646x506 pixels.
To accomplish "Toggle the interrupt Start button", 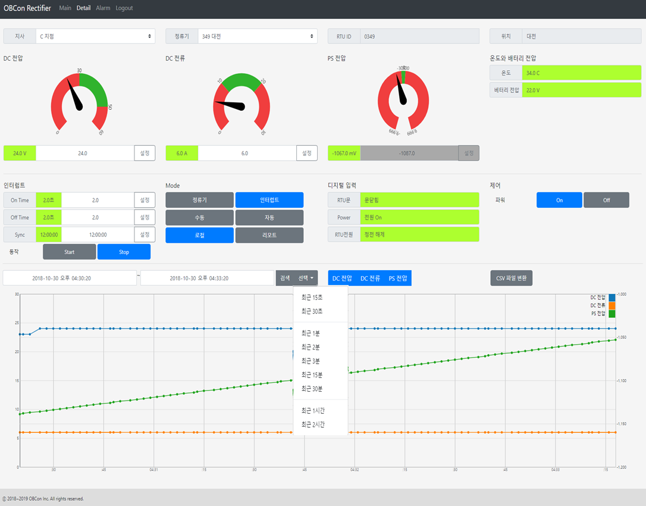I will point(69,252).
